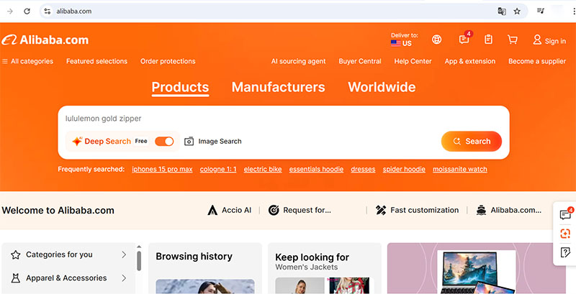This screenshot has height=294, width=576.
Task: Click the Welcome to Alibaba.com text
Action: pos(58,211)
